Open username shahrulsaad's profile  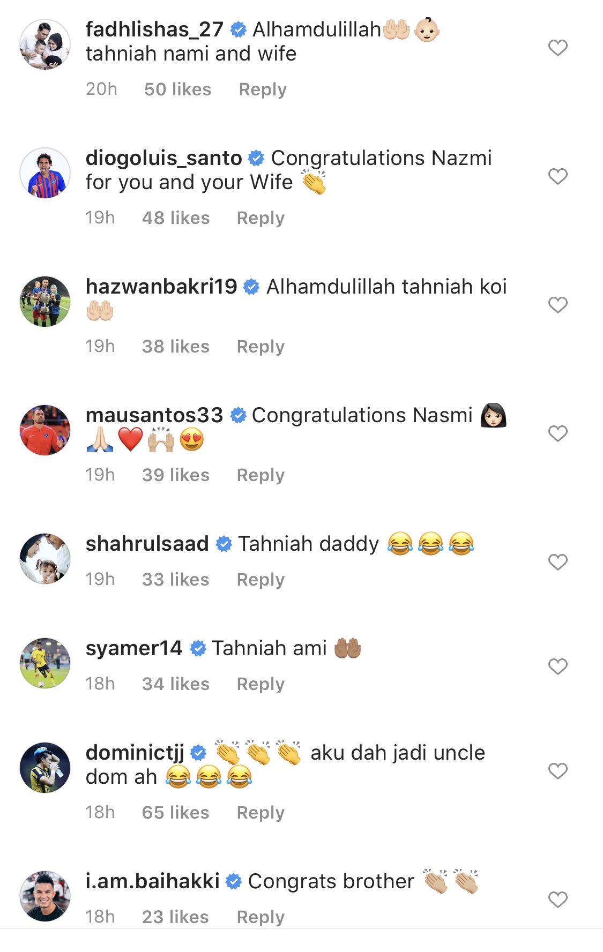(x=147, y=544)
